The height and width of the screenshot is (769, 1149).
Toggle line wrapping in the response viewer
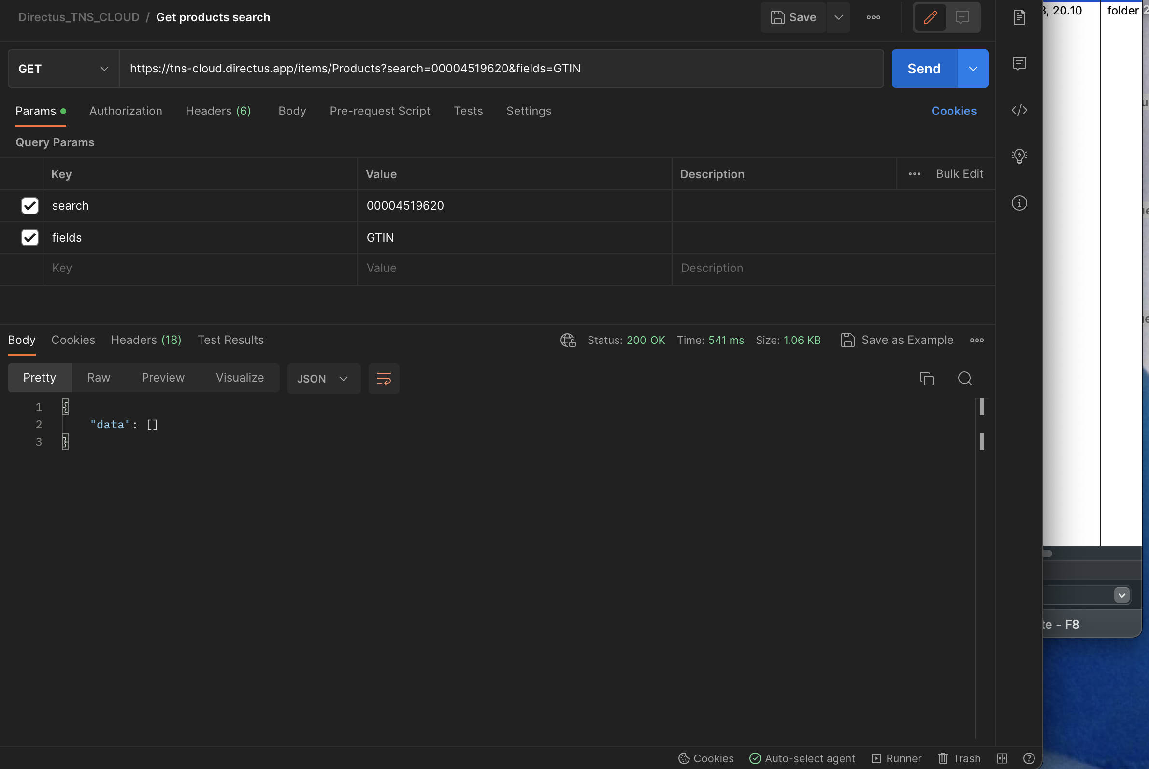click(x=384, y=378)
